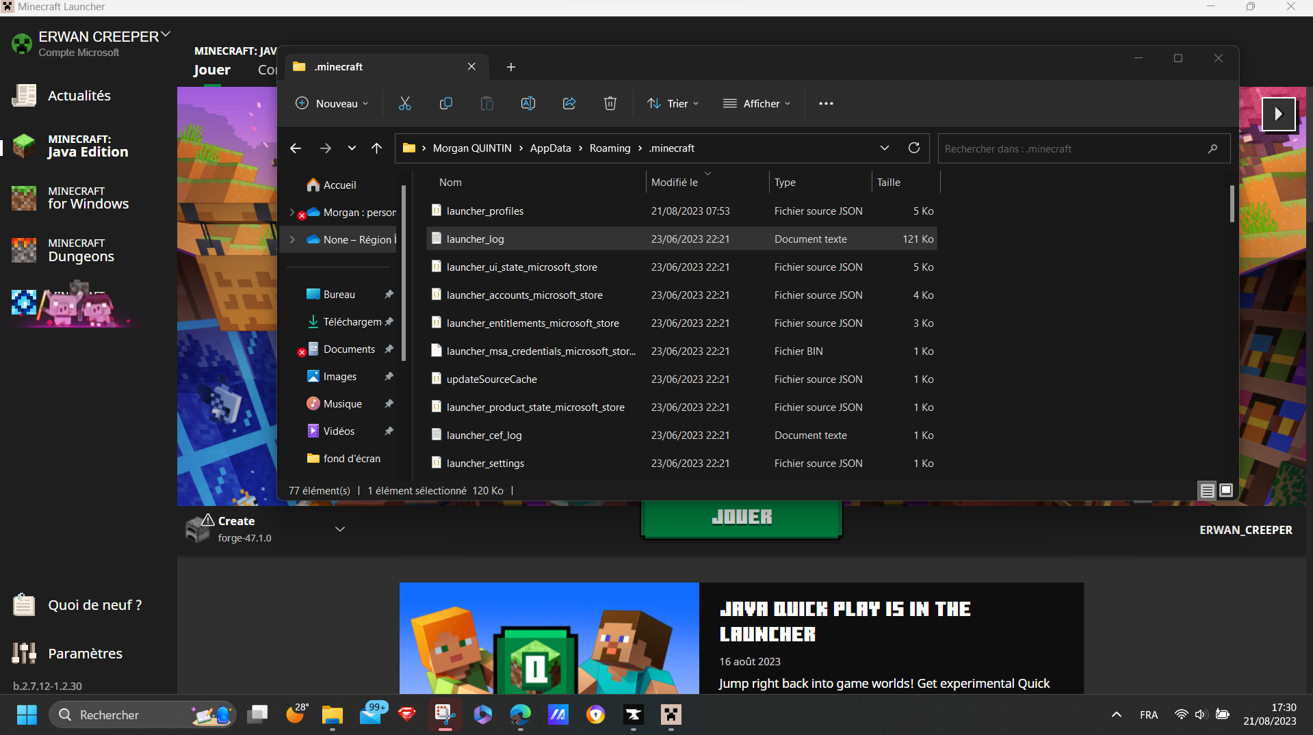Screen dimensions: 1313x735
Task: Select the launcher_settings file
Action: point(681,463)
